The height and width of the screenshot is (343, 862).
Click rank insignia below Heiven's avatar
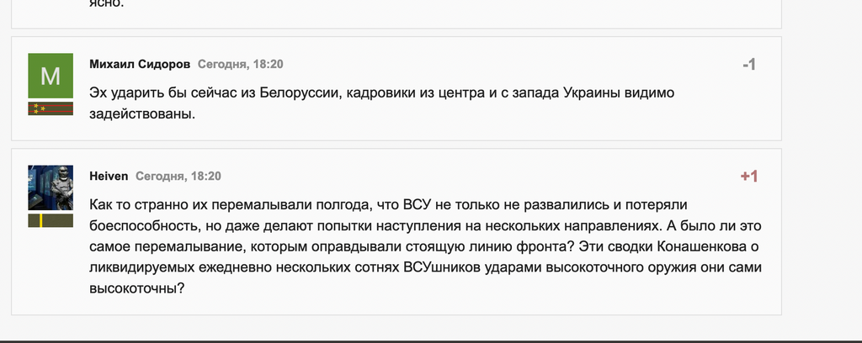click(x=51, y=220)
